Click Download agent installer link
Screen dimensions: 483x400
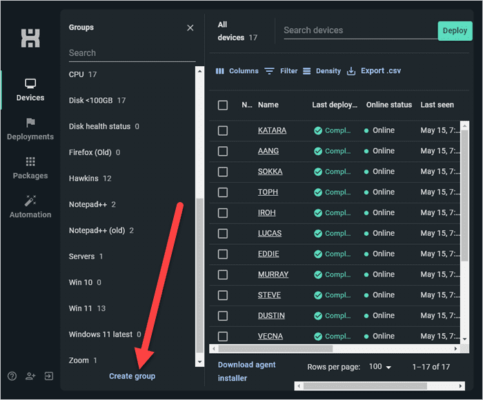tap(247, 371)
